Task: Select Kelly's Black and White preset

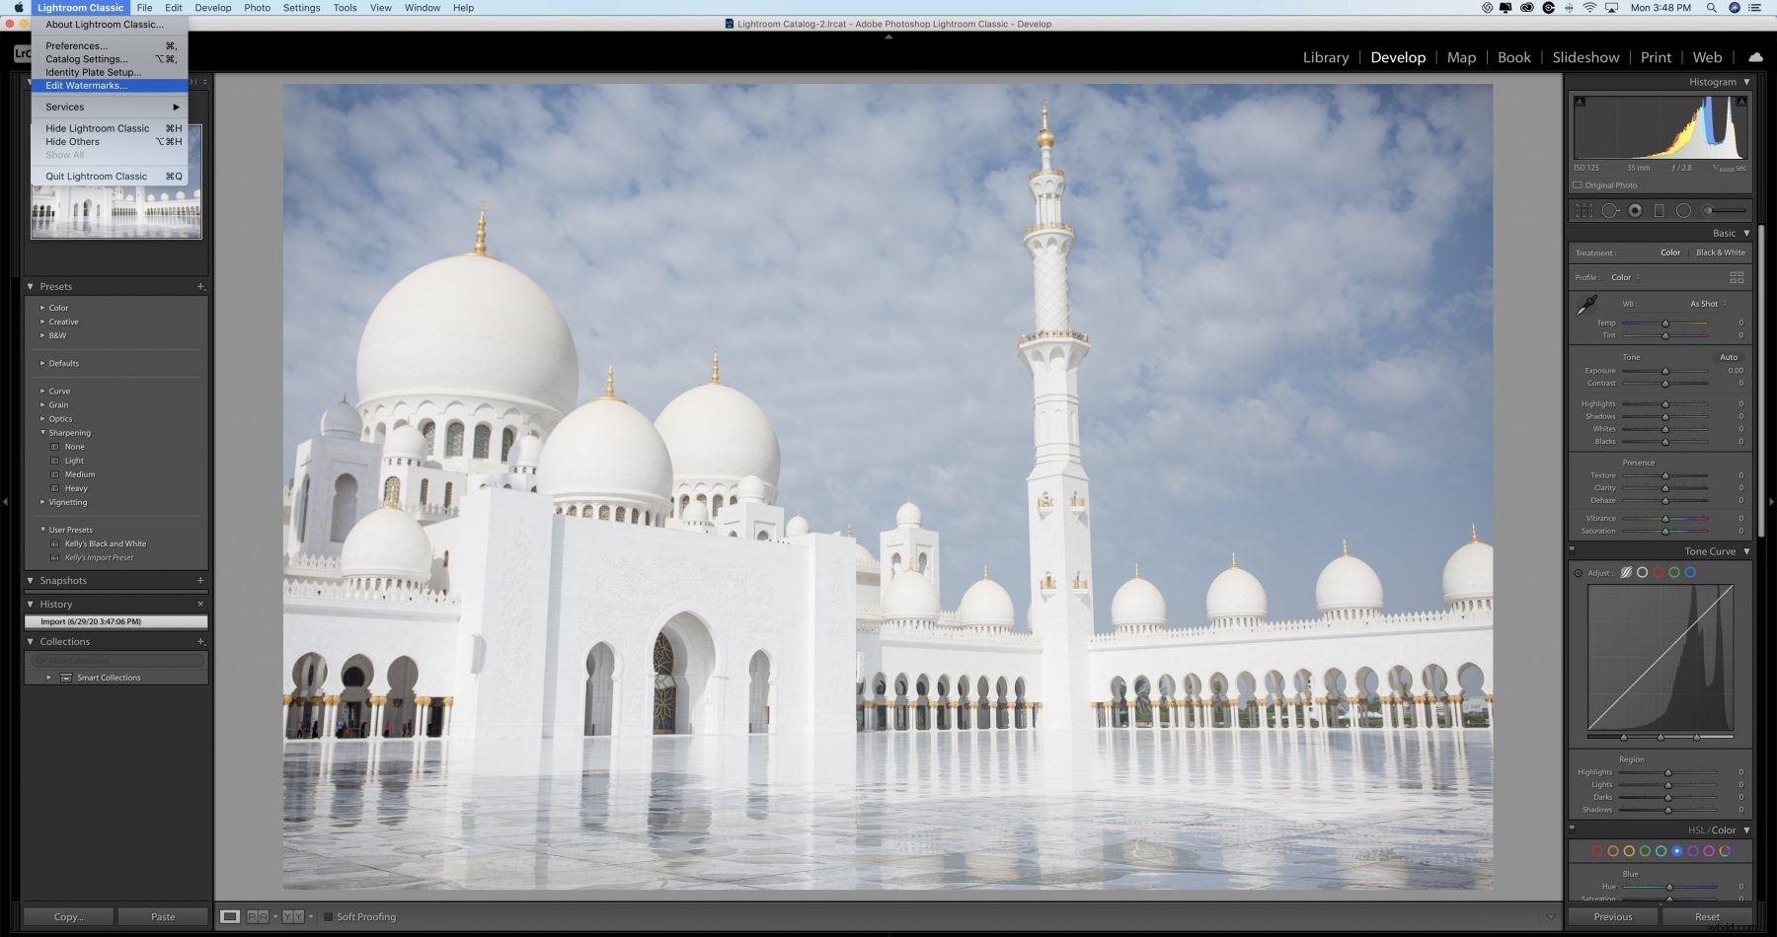Action: click(x=106, y=543)
